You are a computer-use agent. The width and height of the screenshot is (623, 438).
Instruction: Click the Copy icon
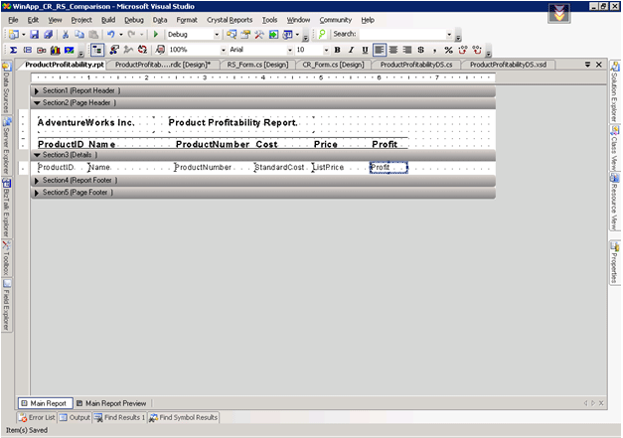[x=79, y=35]
